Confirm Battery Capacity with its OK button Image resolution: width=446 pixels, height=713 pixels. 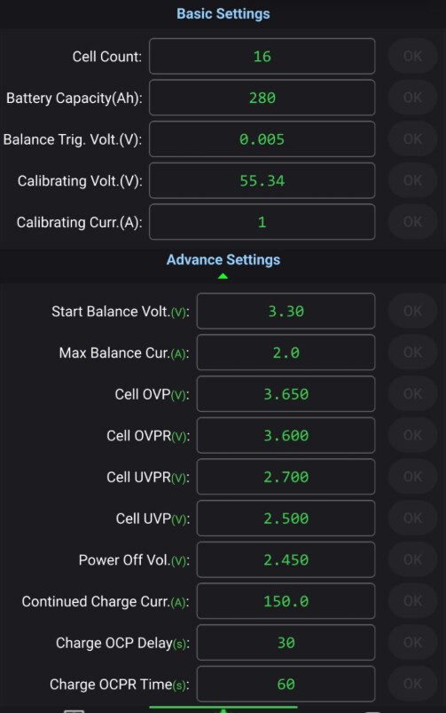pos(412,98)
